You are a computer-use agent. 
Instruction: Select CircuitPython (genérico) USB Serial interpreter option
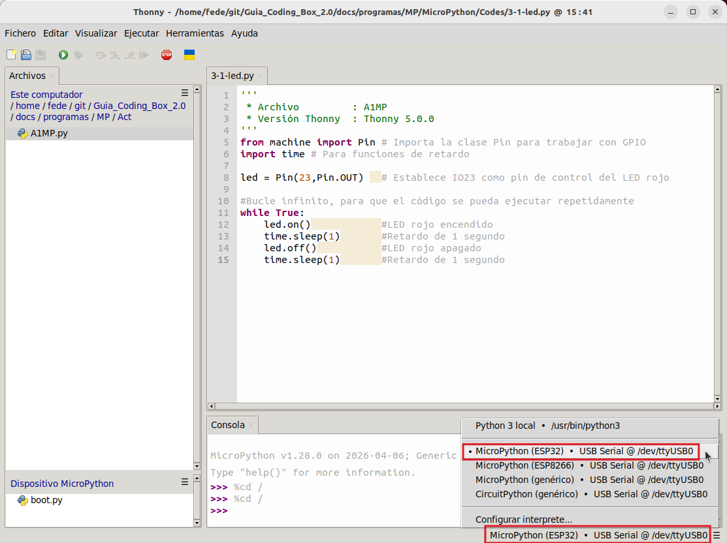(590, 494)
